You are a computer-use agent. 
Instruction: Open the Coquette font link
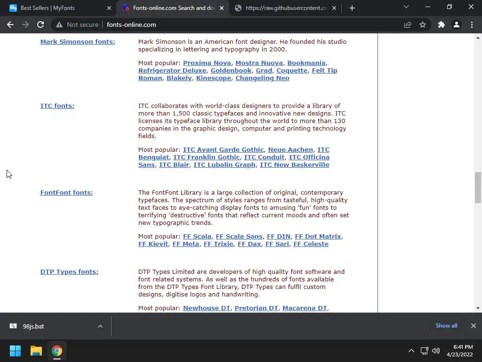tap(292, 71)
